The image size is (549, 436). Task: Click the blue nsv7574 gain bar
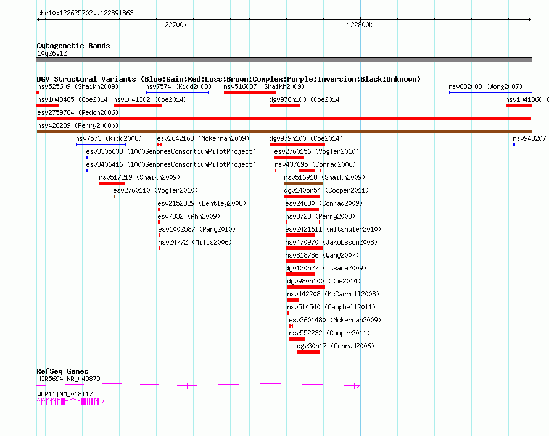[178, 93]
